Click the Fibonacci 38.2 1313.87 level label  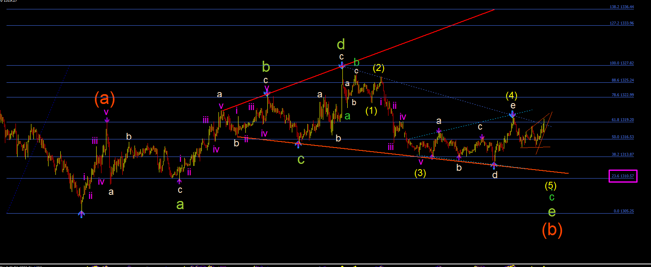[x=622, y=154]
